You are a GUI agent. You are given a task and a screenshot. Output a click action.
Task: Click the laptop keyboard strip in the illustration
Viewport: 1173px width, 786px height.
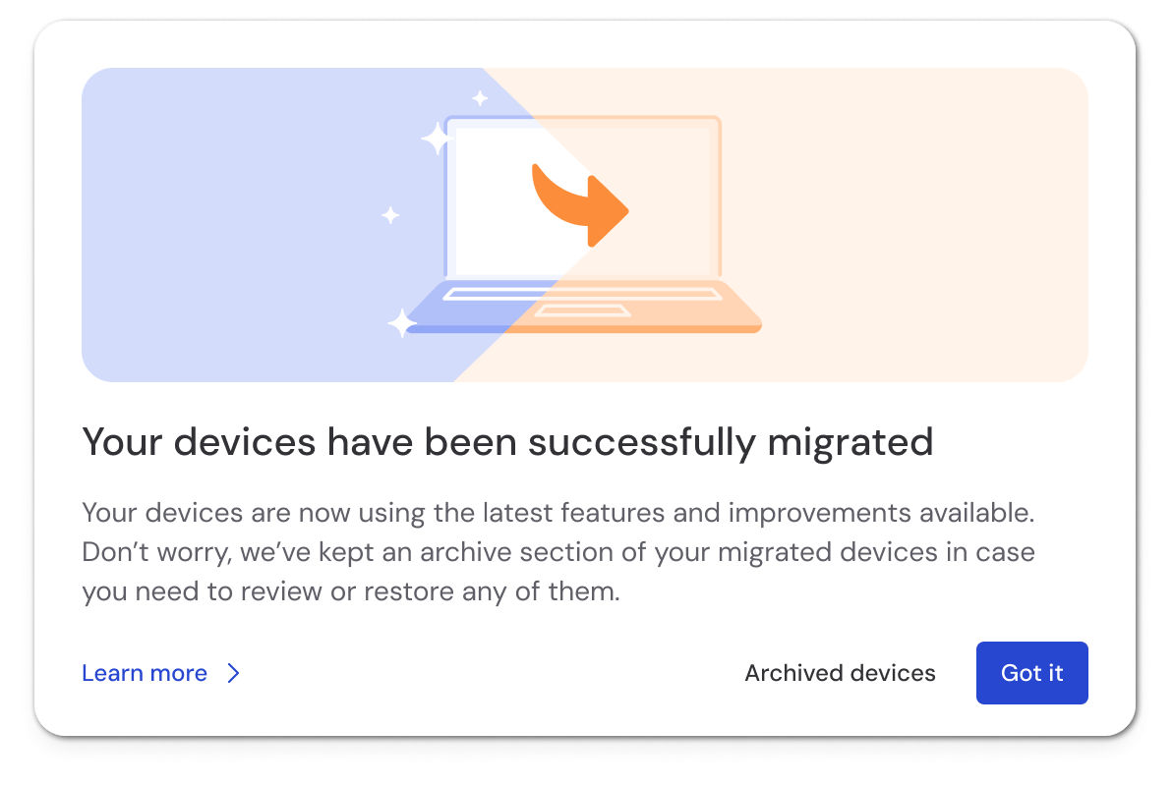(x=580, y=294)
